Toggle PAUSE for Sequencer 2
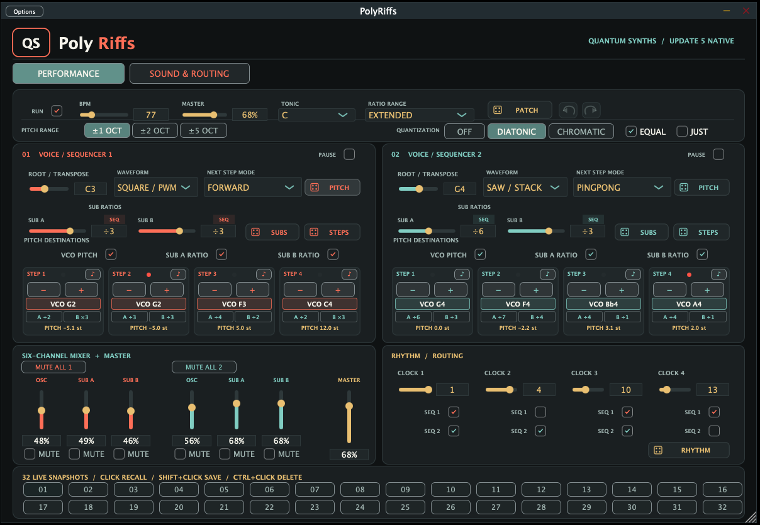The height and width of the screenshot is (525, 760). 718,154
